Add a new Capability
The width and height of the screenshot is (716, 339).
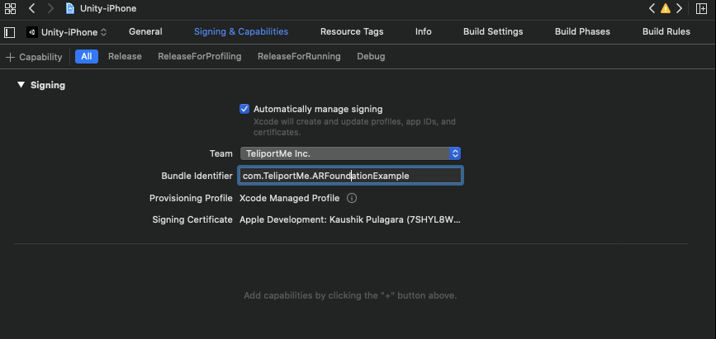(34, 57)
